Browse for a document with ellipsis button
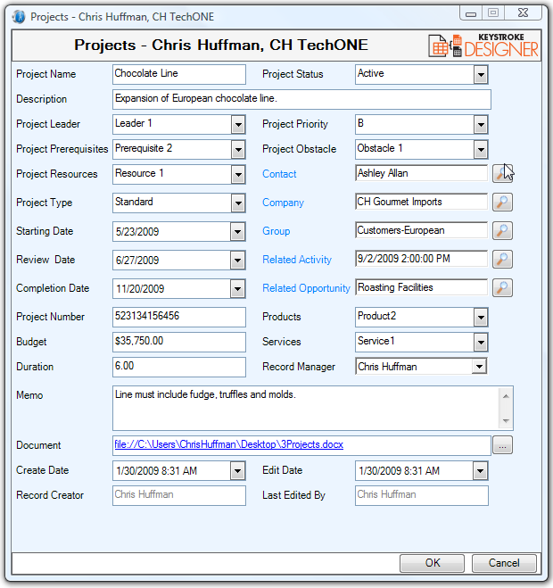Image resolution: width=553 pixels, height=588 pixels. 502,445
